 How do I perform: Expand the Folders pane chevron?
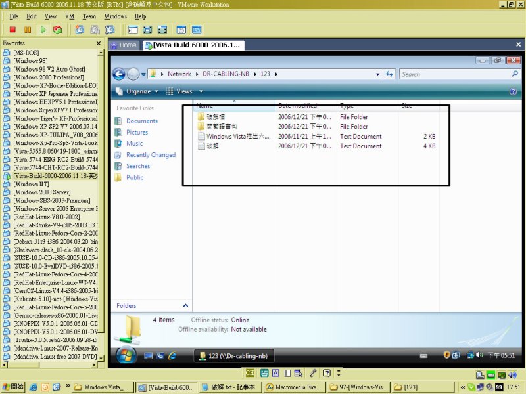coord(185,305)
